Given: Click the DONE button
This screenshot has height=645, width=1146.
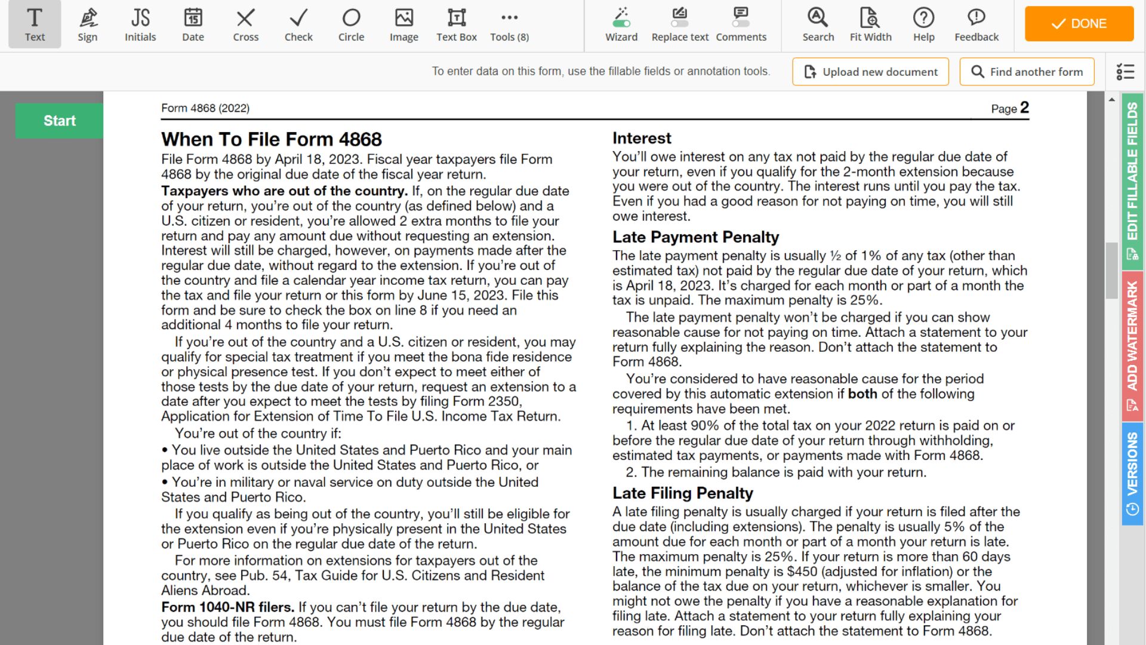Looking at the screenshot, I should tap(1079, 23).
